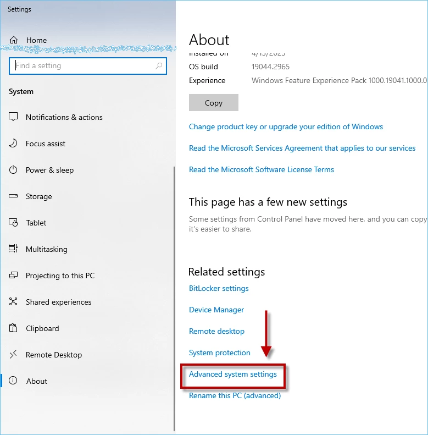Open the Device Manager link

[216, 310]
